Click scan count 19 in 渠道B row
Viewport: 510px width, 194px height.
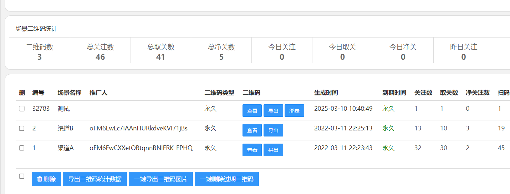tap(501, 128)
